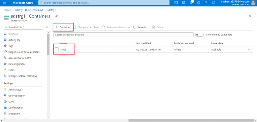Open Cloud Shell from the top bar
This screenshot has height=122, width=257.
click(x=176, y=3)
